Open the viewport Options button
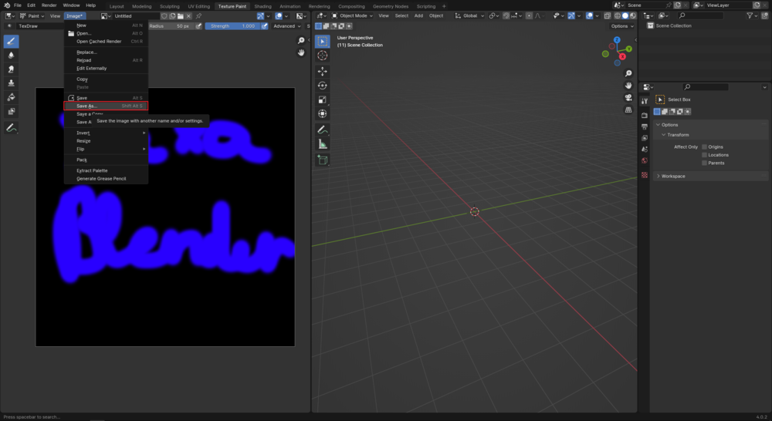The width and height of the screenshot is (772, 421). [622, 25]
